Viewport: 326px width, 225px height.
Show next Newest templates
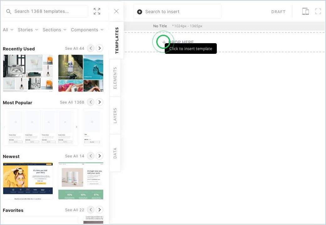pyautogui.click(x=99, y=156)
